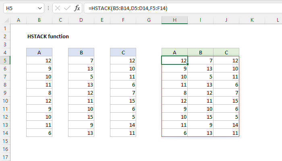This screenshot has width=282, height=161.
Task: Click cell J10 containing 15
Action: [x=226, y=101]
